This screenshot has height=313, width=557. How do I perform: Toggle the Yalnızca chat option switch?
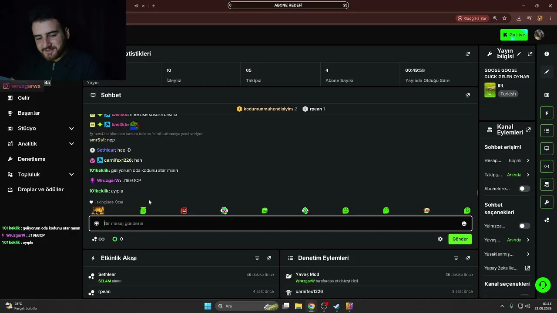(x=524, y=226)
